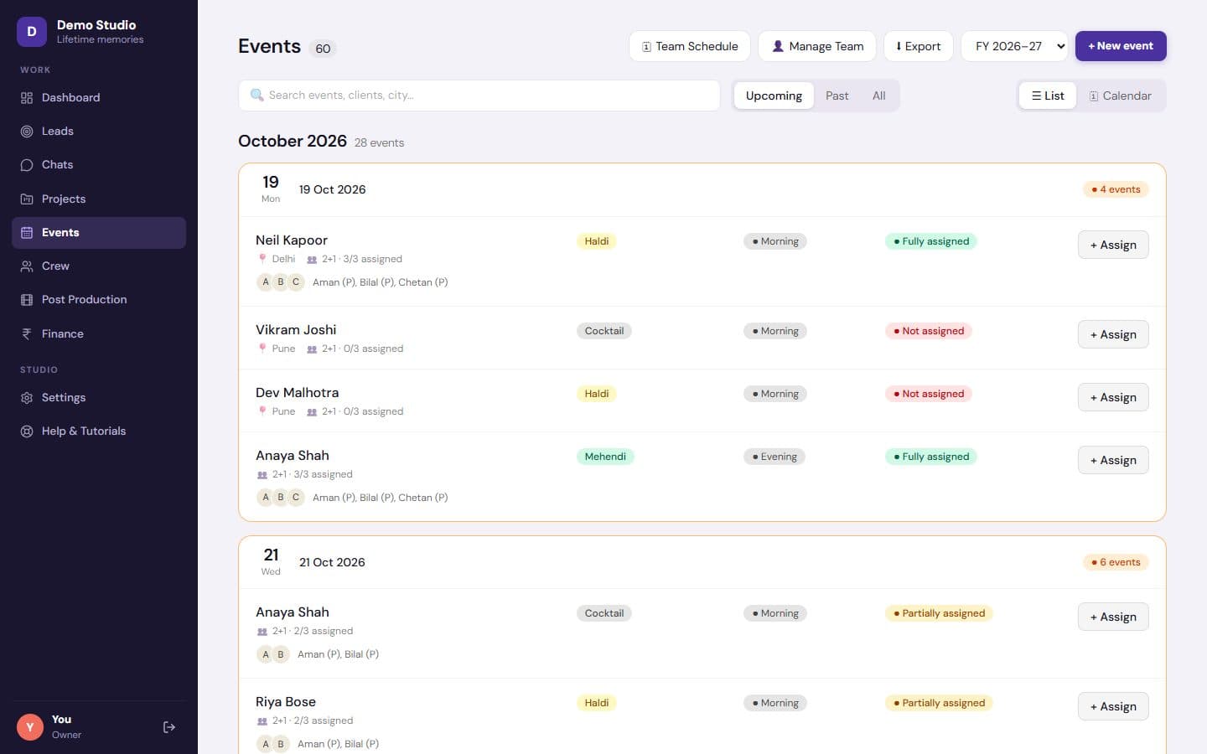Click the Mehendi tag on Anaya Shah
This screenshot has width=1207, height=754.
click(x=605, y=457)
